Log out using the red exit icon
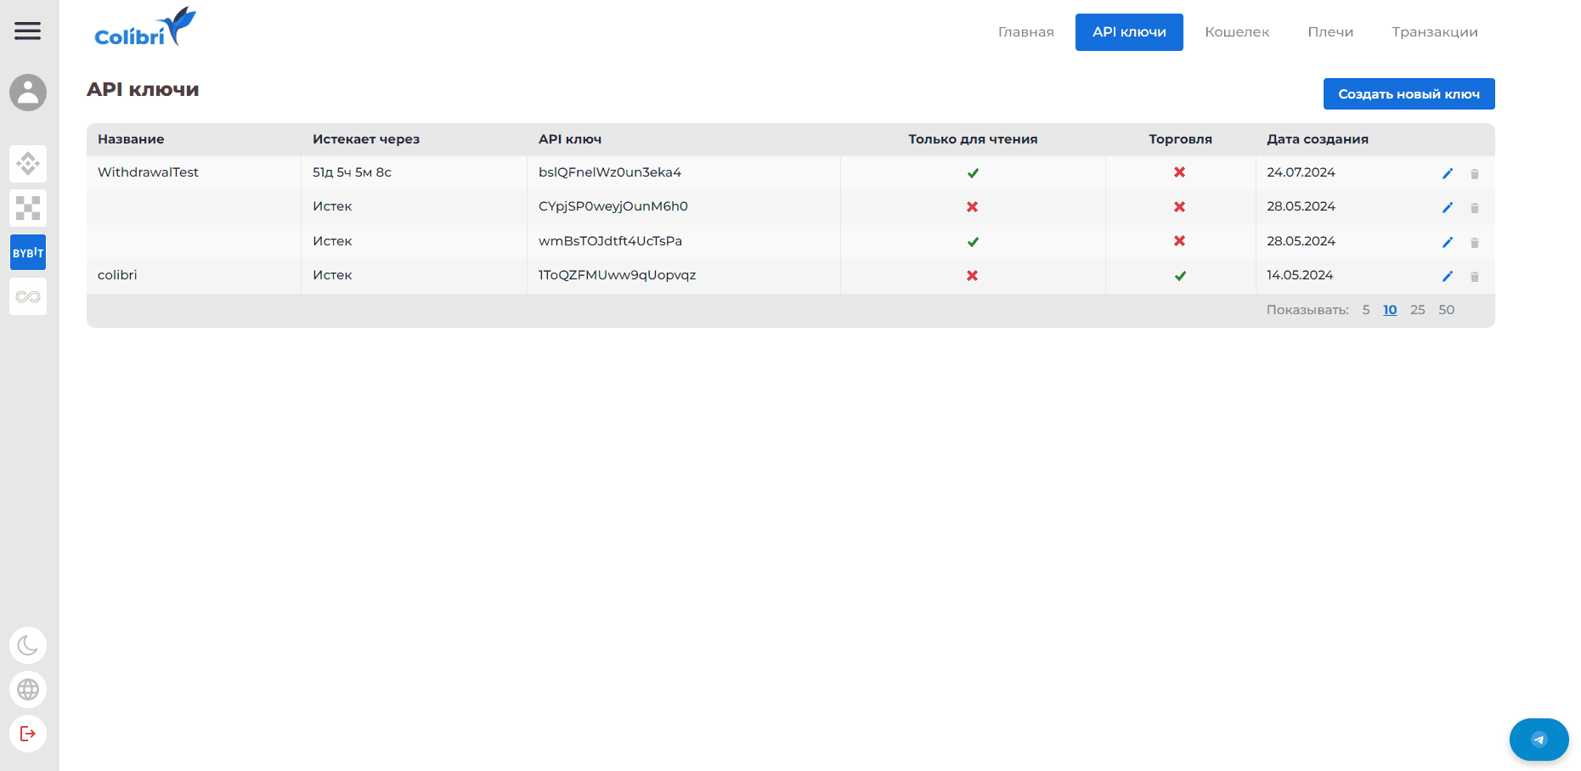Screen dimensions: 1581x771 tap(28, 734)
